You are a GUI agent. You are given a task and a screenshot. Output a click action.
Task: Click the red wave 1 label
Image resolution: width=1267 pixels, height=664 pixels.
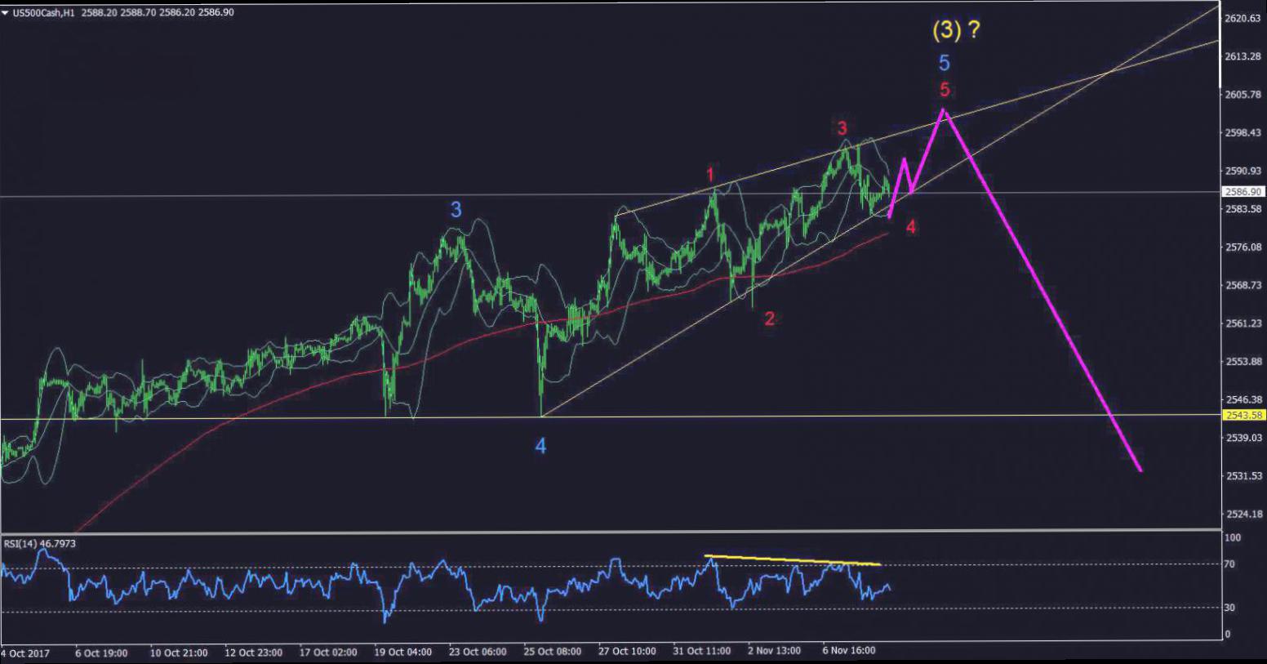coord(710,175)
